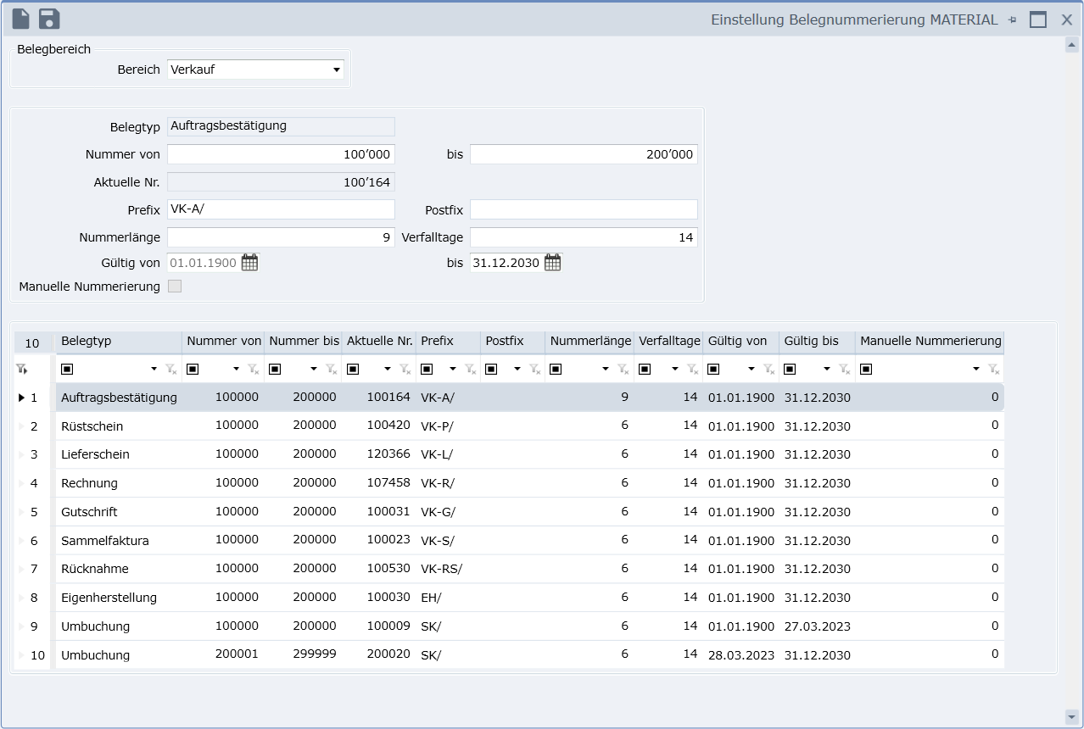Click the save disk icon
The height and width of the screenshot is (729, 1084).
click(49, 19)
